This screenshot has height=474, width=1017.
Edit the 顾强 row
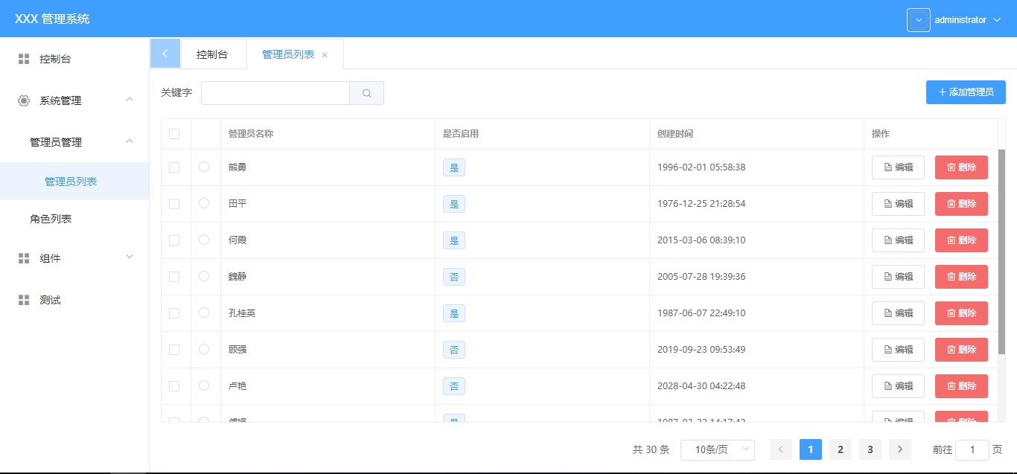(898, 350)
